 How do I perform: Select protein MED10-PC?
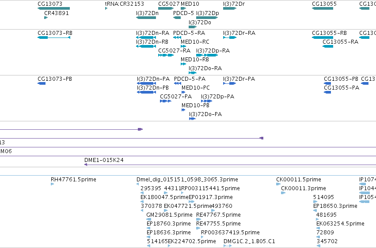coord(183,92)
